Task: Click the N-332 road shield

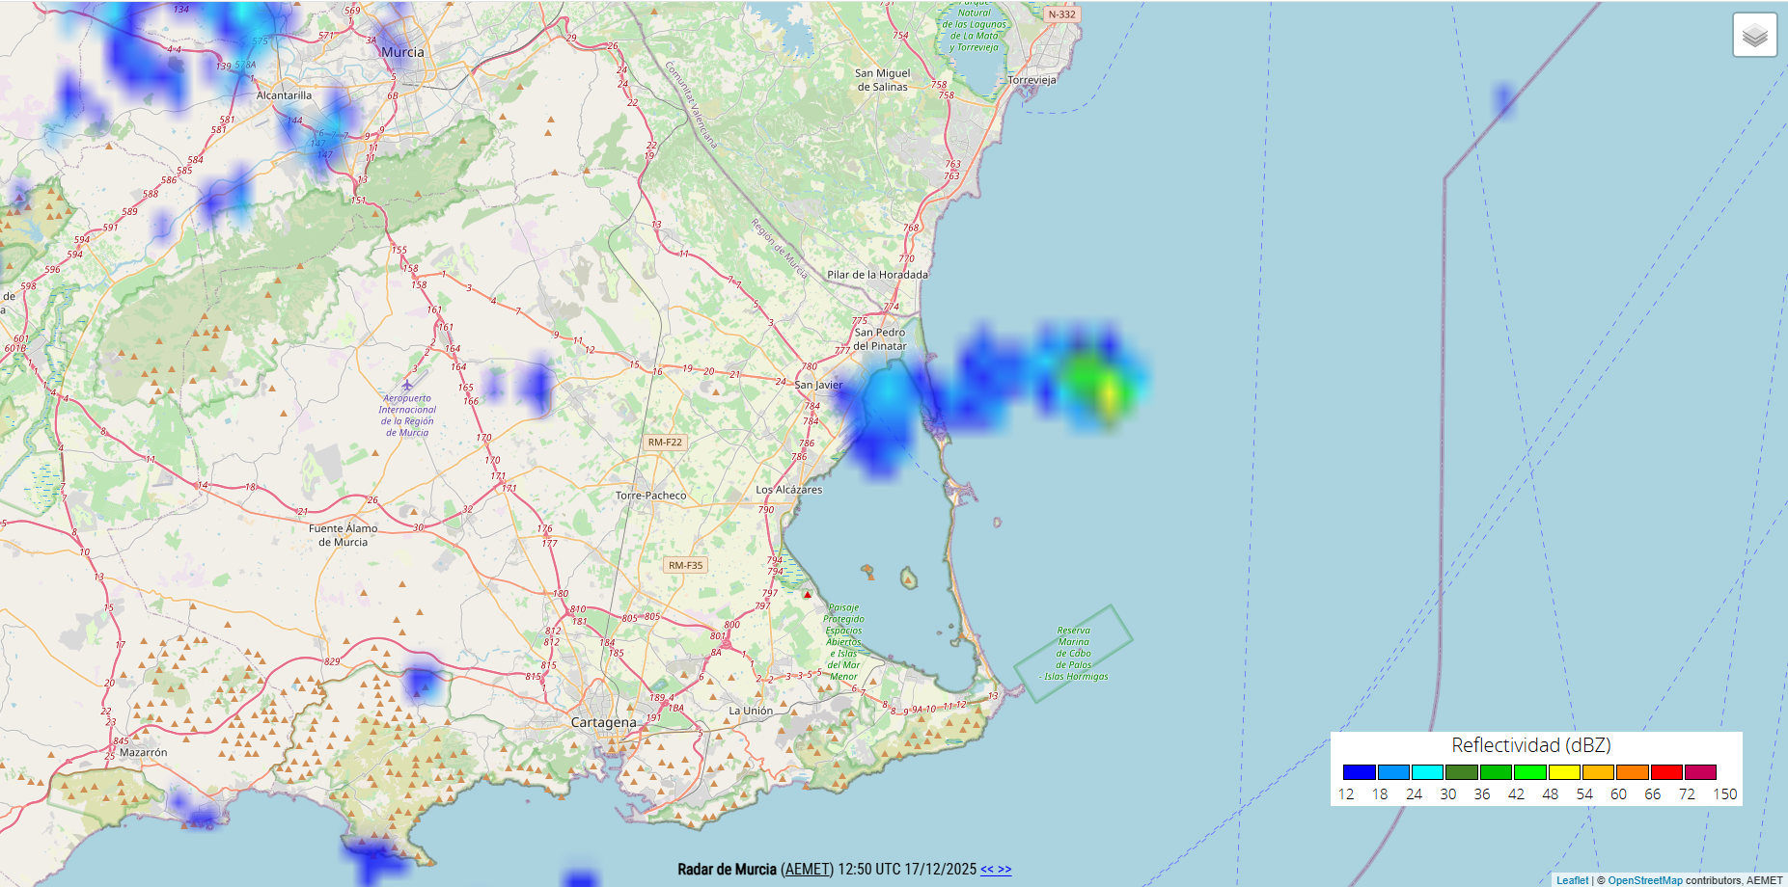Action: (x=1061, y=14)
